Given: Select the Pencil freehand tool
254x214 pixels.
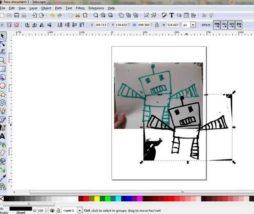Looking at the screenshot, I should pyautogui.click(x=2, y=111).
